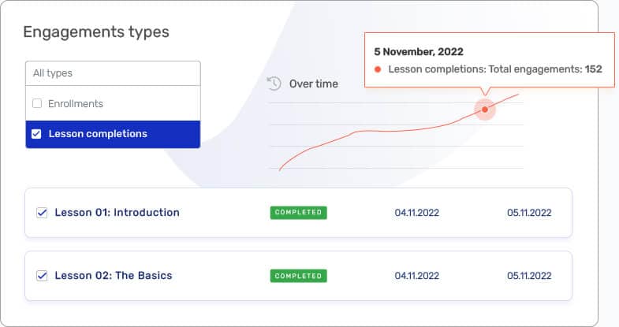Click the Engagements types heading
The width and height of the screenshot is (619, 327).
tap(96, 32)
